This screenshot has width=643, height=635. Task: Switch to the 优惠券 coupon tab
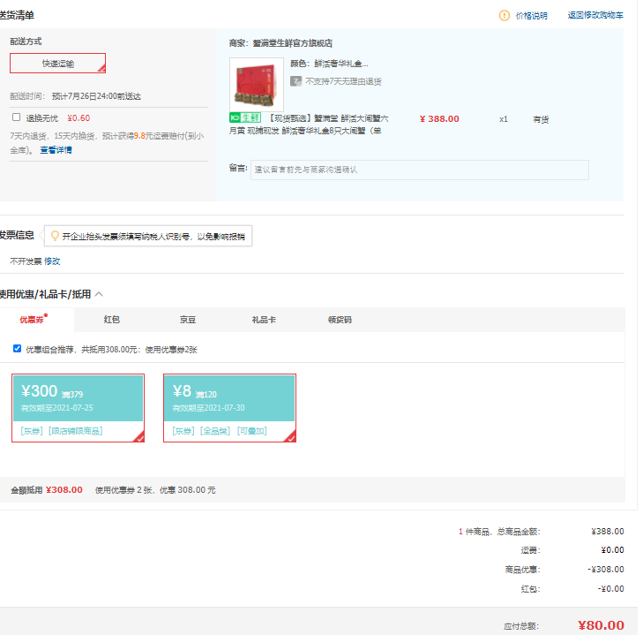click(x=32, y=320)
